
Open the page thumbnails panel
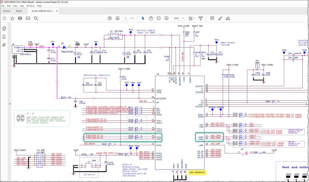pos(4,28)
